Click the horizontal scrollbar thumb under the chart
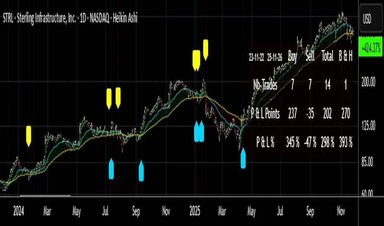The width and height of the screenshot is (384, 226). [45, 196]
